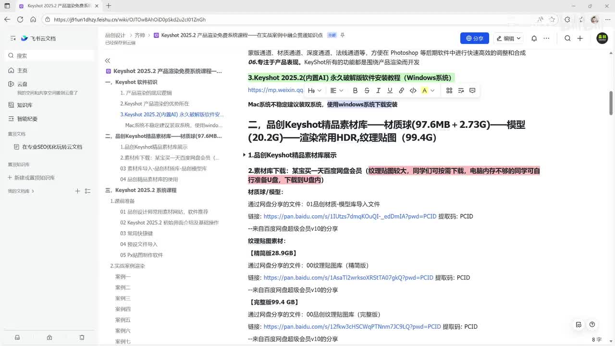Open Baidu pan link ending _edDmIA
This screenshot has width=615, height=346.
[x=350, y=216]
